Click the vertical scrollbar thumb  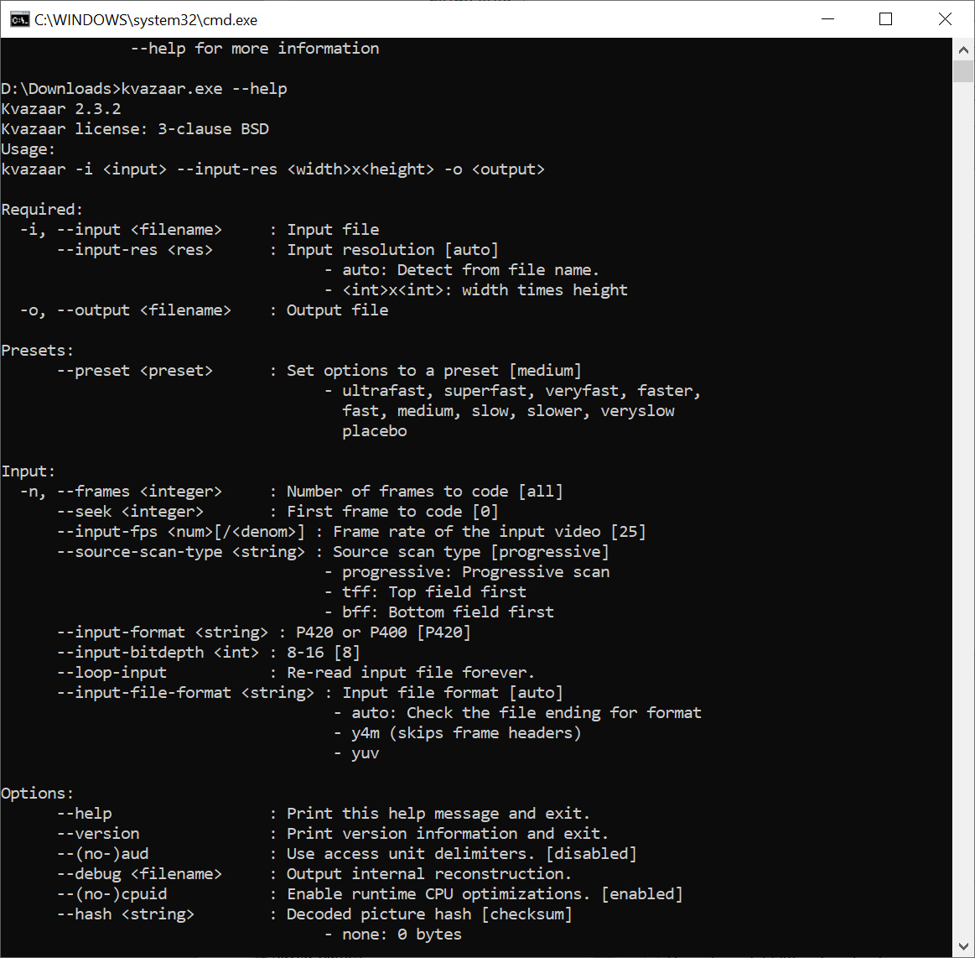pos(963,71)
